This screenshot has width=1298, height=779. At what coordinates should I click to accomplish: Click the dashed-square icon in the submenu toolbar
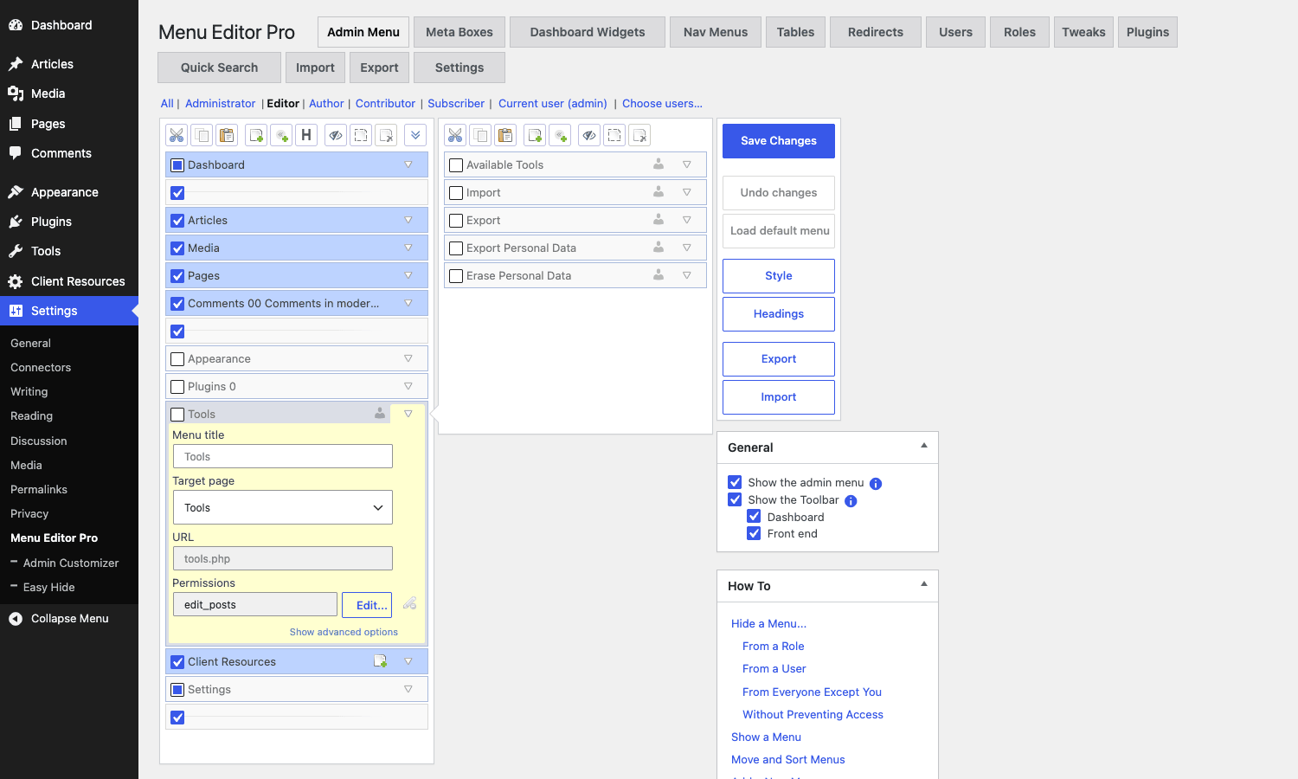614,135
